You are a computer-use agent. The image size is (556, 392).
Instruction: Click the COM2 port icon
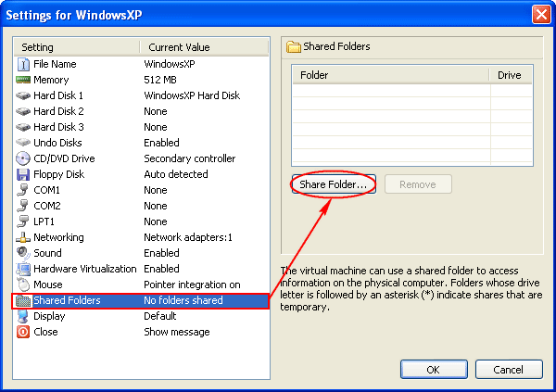point(23,206)
